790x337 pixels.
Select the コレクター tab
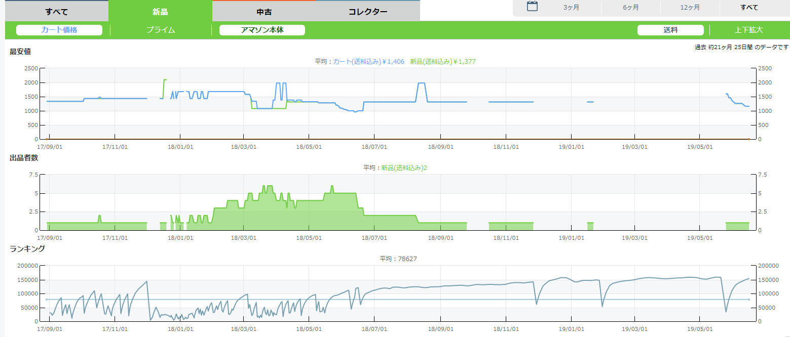pos(368,12)
